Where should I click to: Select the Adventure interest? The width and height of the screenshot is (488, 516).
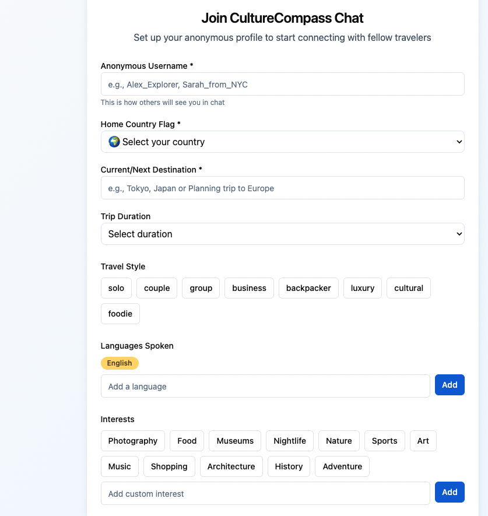(342, 466)
